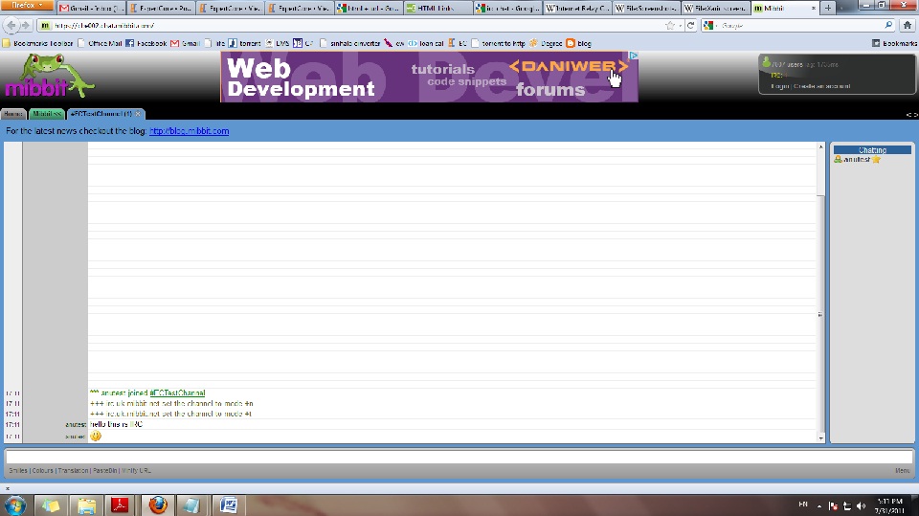The width and height of the screenshot is (919, 516).
Task: Click the Facebook bookmark in the toolbar
Action: tap(146, 43)
